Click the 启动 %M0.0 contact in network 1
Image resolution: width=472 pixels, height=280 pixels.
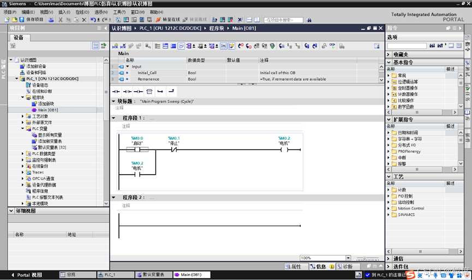[138, 150]
